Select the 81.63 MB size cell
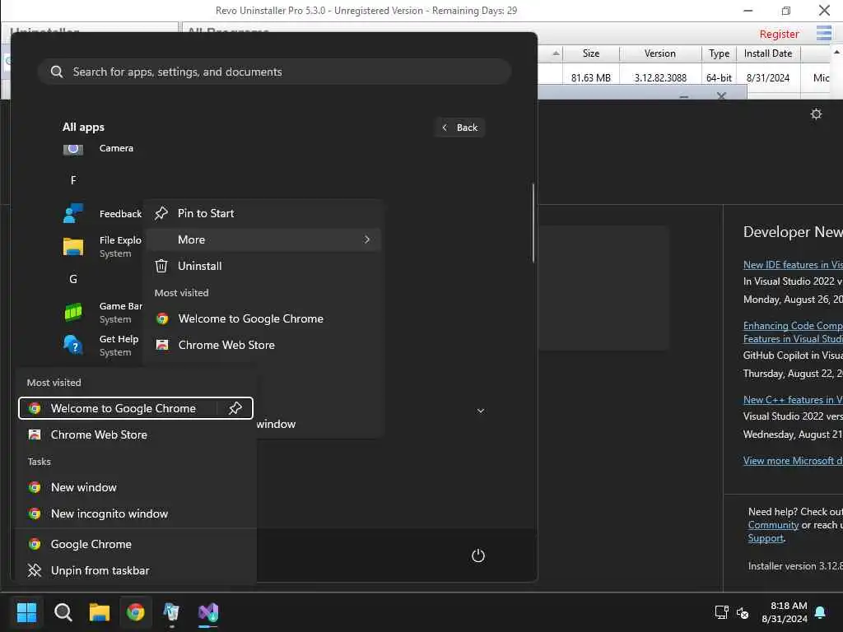 [591, 78]
